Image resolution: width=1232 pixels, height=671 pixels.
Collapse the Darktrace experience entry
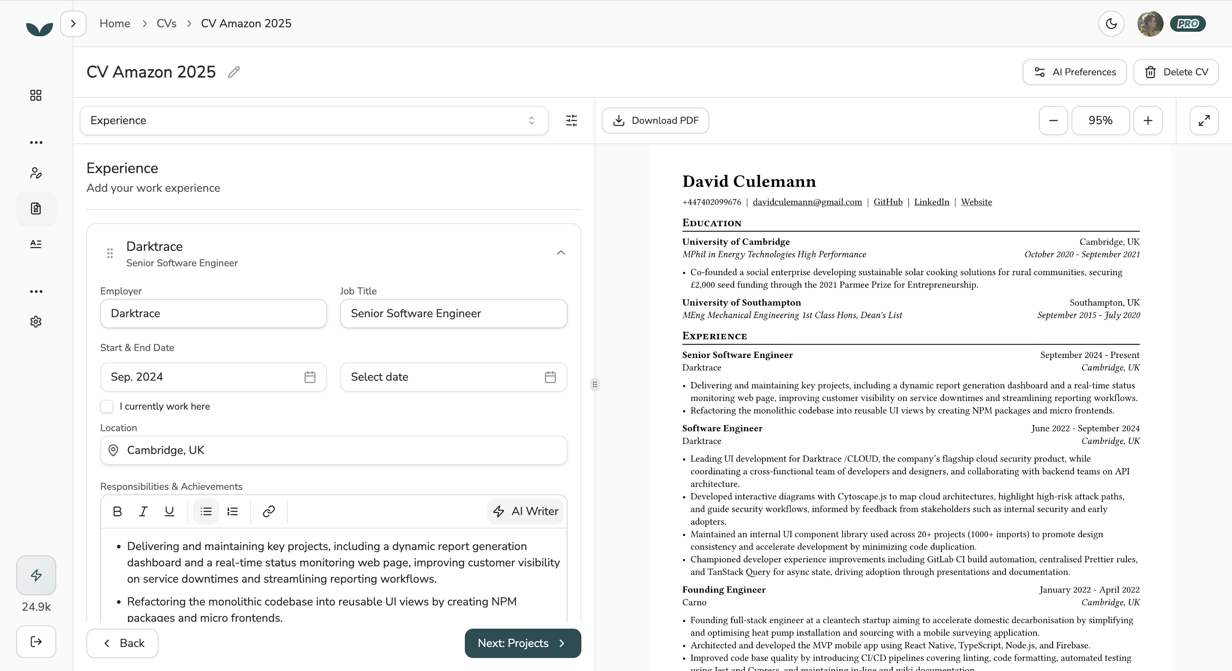click(561, 253)
